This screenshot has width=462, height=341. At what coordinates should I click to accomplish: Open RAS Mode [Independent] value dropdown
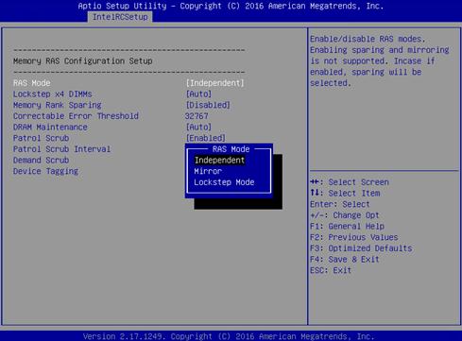point(214,83)
